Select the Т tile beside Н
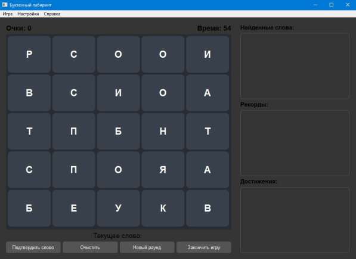The width and height of the screenshot is (356, 259). point(208,131)
